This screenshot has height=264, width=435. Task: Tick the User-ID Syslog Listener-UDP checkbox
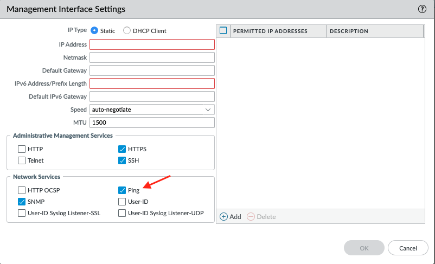coord(122,213)
